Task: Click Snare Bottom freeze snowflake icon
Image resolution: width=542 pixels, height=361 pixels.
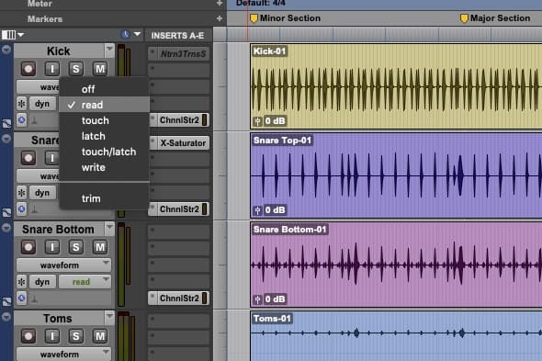Action: click(21, 281)
